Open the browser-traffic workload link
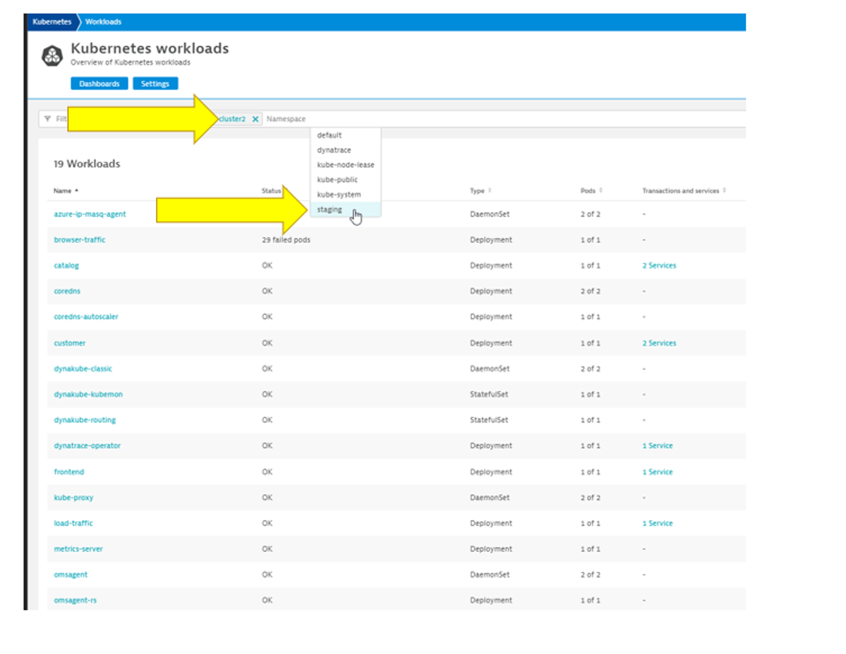Image resolution: width=846 pixels, height=654 pixels. (x=79, y=240)
